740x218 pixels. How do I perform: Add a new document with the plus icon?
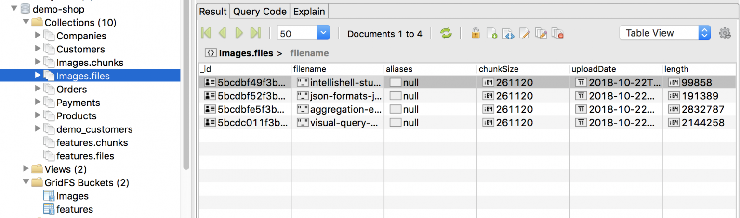click(491, 33)
